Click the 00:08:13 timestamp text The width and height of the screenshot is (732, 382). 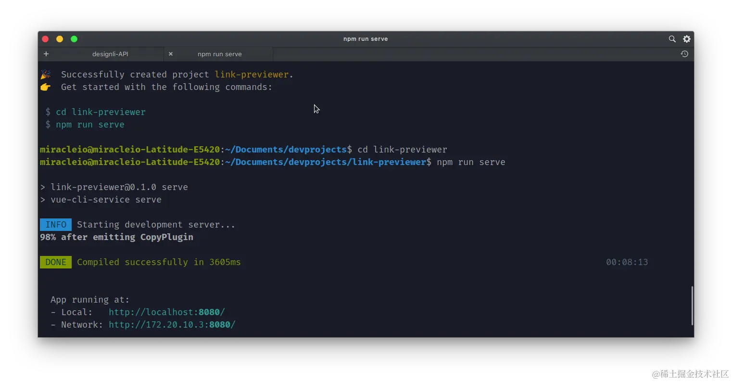(x=627, y=262)
